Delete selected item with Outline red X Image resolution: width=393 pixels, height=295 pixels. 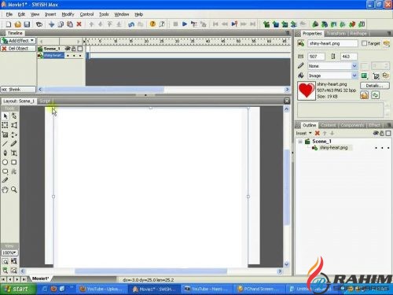(318, 133)
